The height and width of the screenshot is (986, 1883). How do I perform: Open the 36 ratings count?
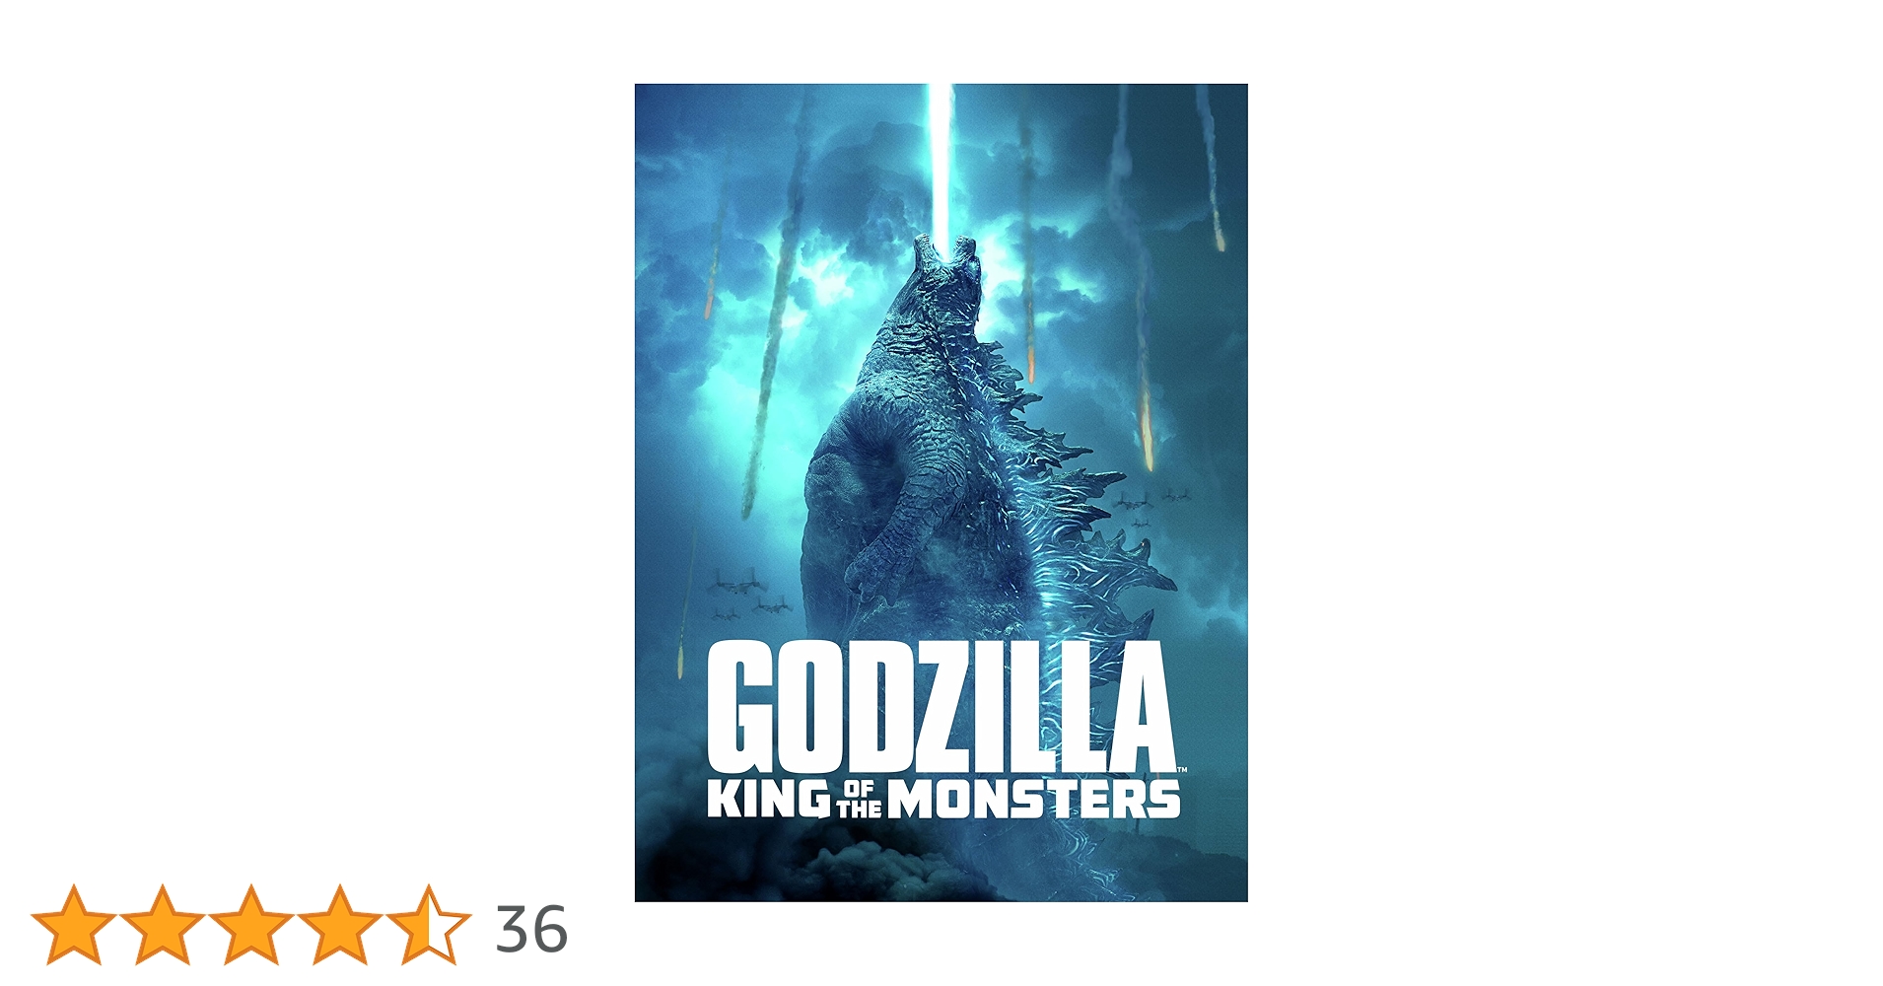click(x=531, y=929)
